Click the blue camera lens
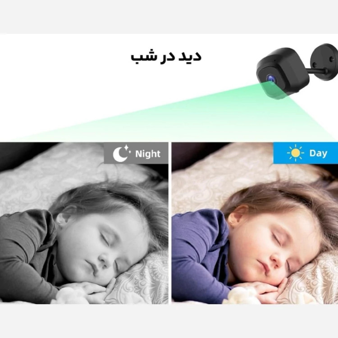Image resolution: width=338 pixels, height=338 pixels. tap(270, 78)
